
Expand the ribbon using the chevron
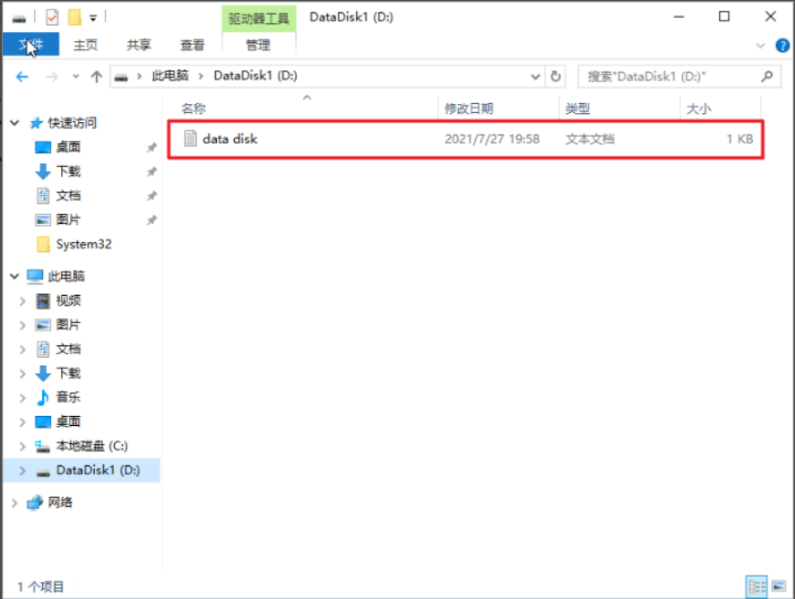pos(760,46)
